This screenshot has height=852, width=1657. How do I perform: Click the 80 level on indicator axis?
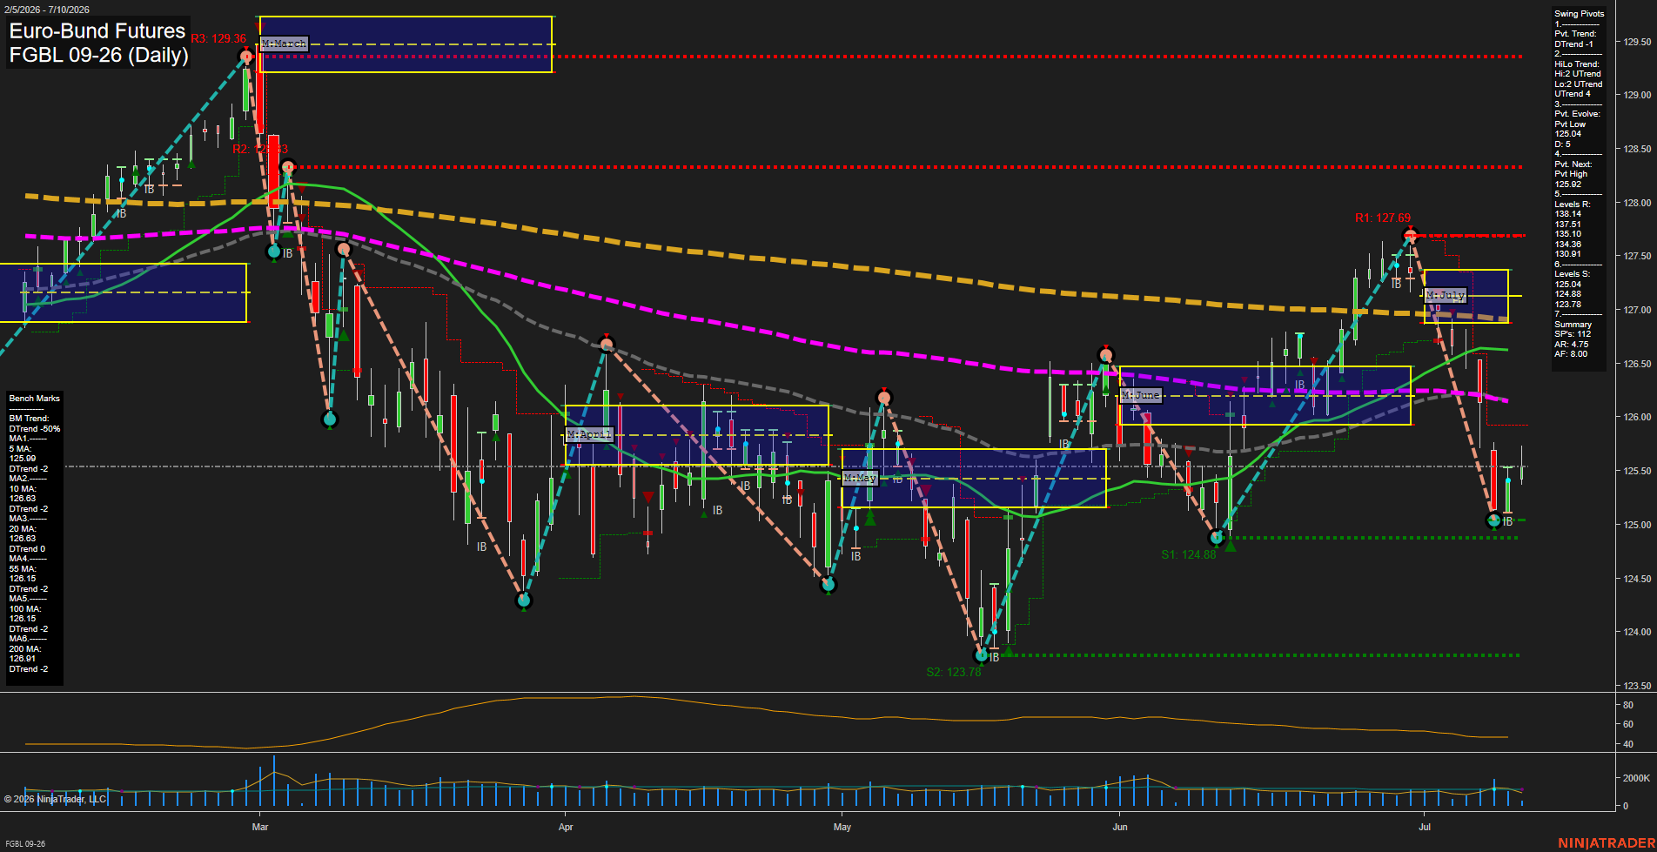point(1628,705)
